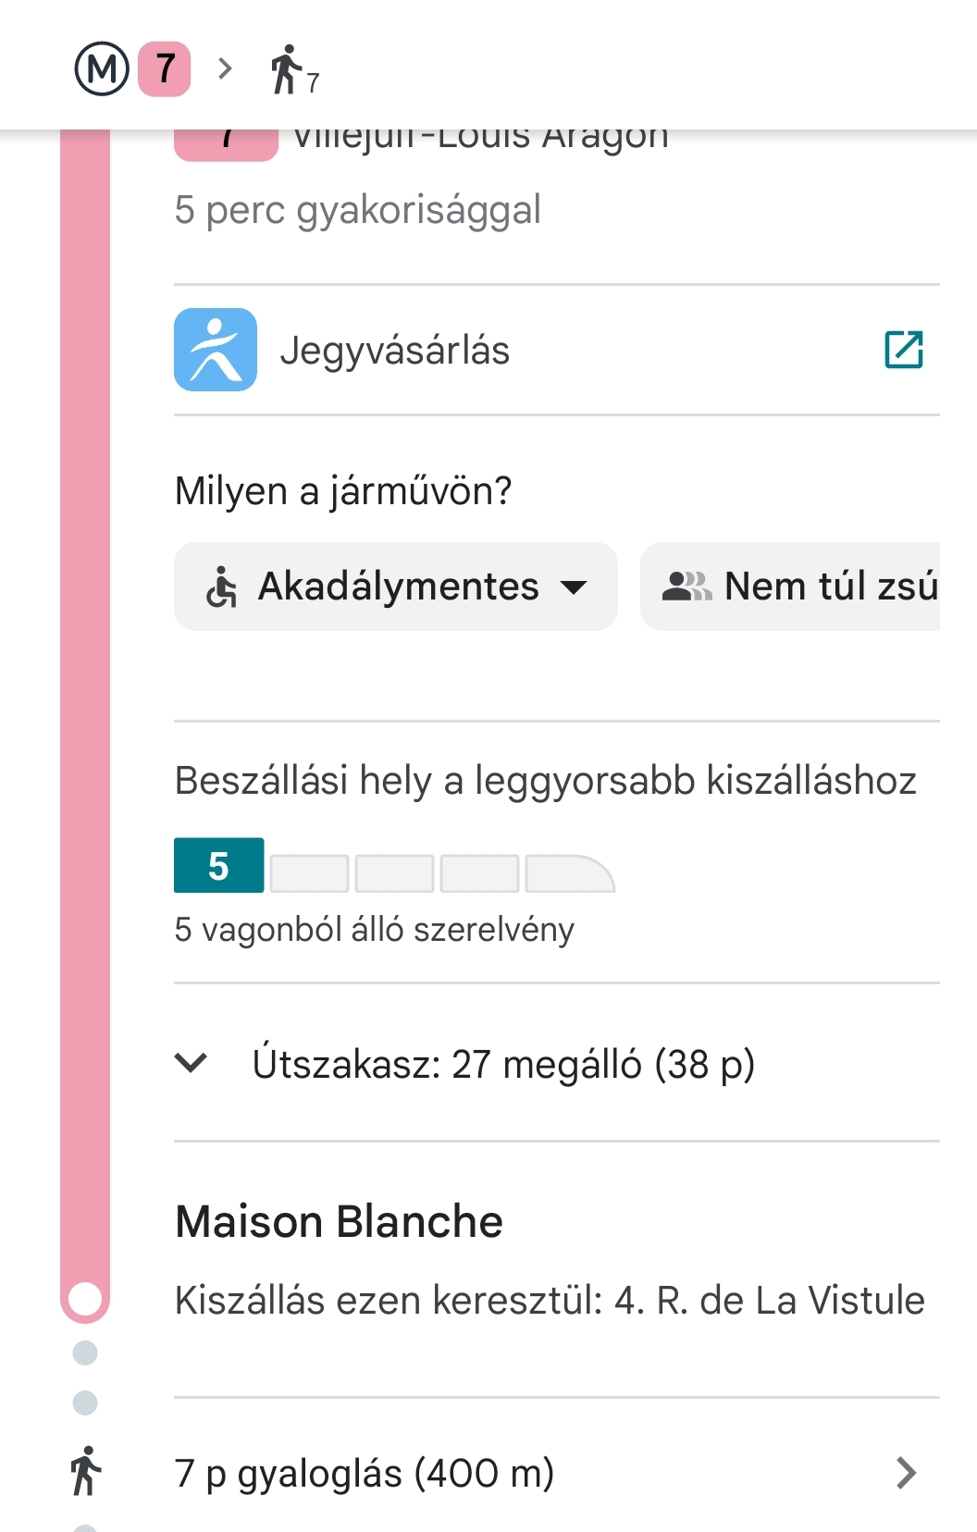Click the walking icon beside 7 p gyaloglás
Screen dimensions: 977x1532
(x=85, y=1471)
